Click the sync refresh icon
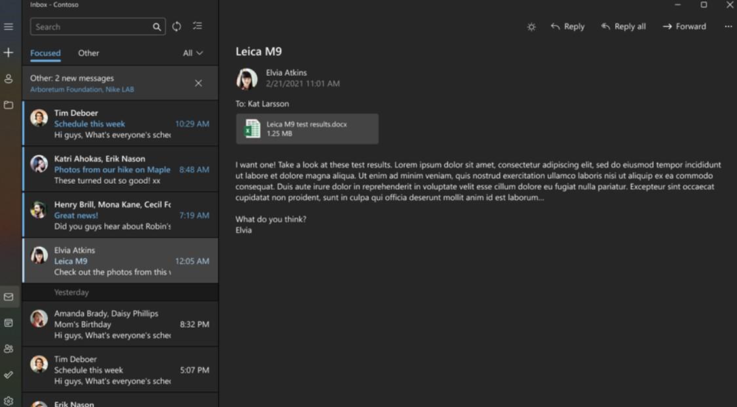The image size is (737, 407). 177,27
